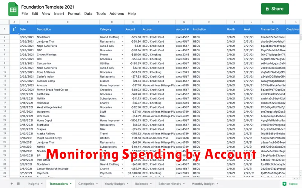
Task: Open Transactions tab dropdown arrow
Action: (71, 184)
